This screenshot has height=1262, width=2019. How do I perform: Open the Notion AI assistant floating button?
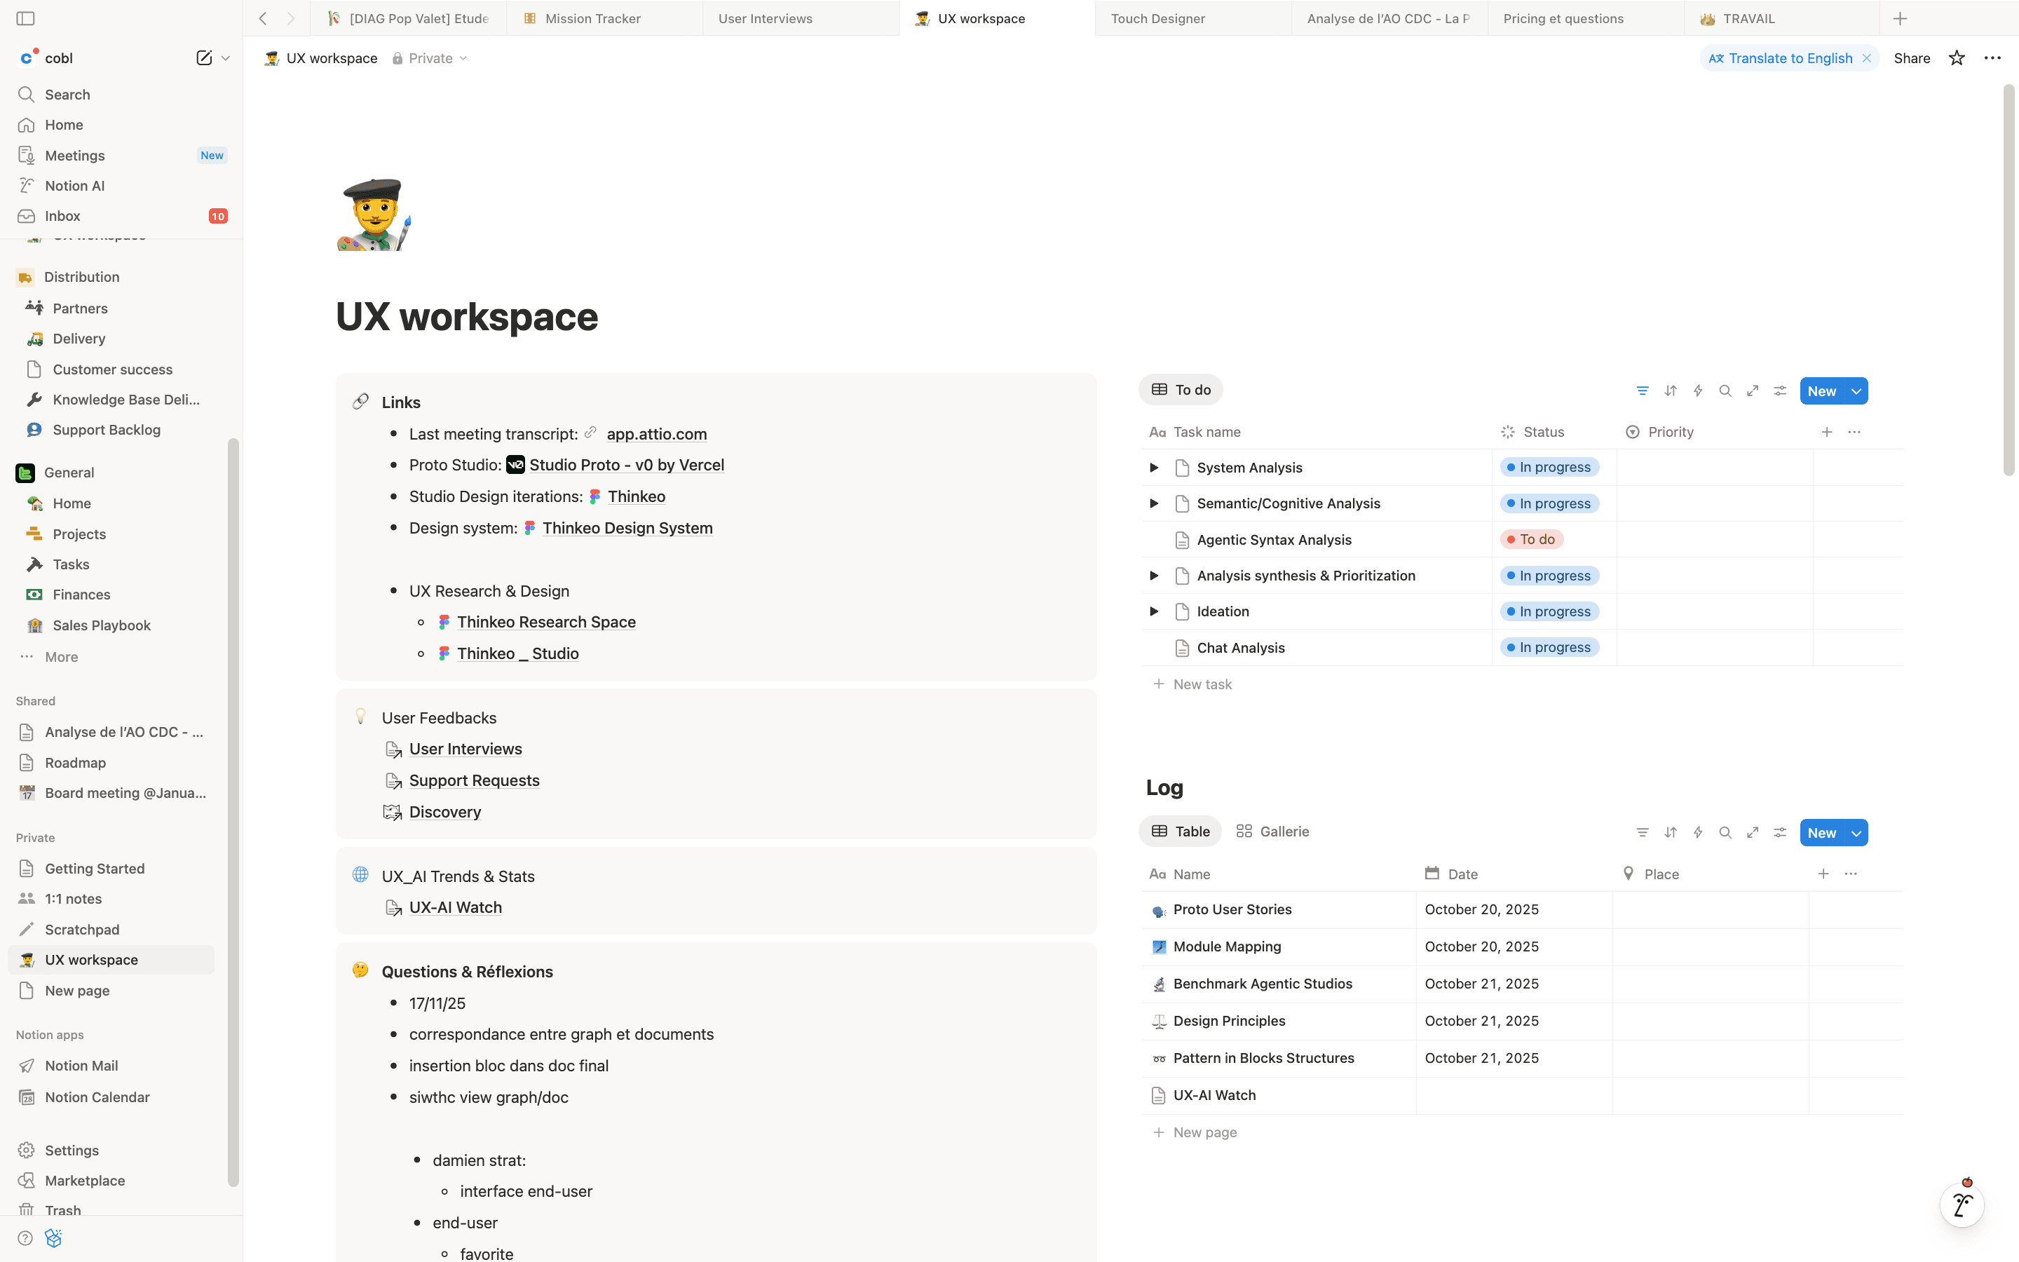(x=1962, y=1205)
